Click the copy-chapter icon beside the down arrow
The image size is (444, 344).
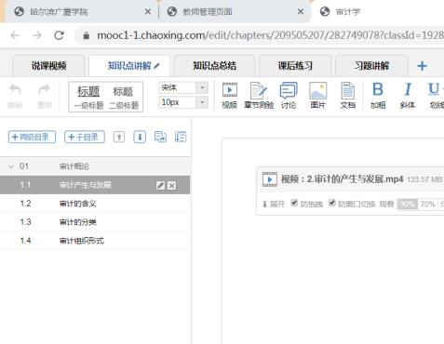click(160, 137)
